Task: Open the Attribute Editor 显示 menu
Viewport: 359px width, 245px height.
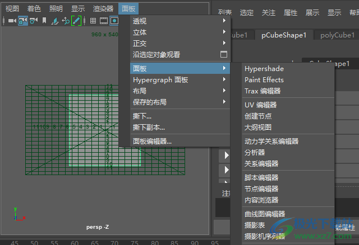Action: [334, 12]
